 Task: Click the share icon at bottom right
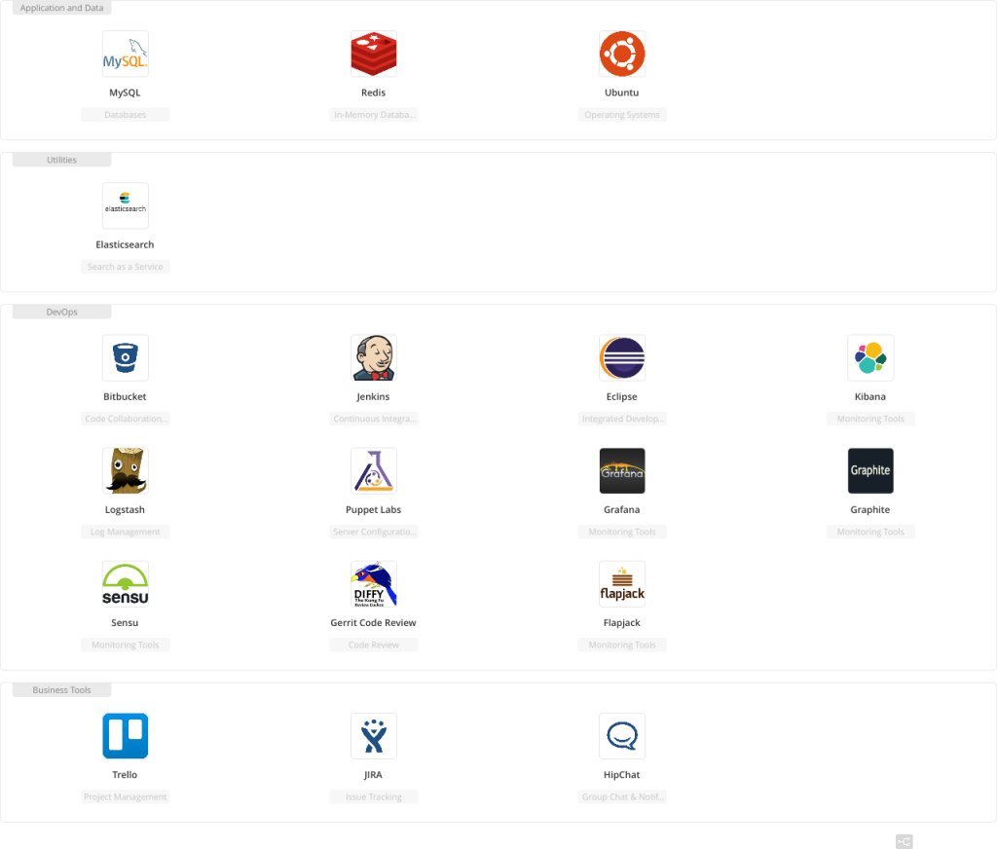click(904, 840)
